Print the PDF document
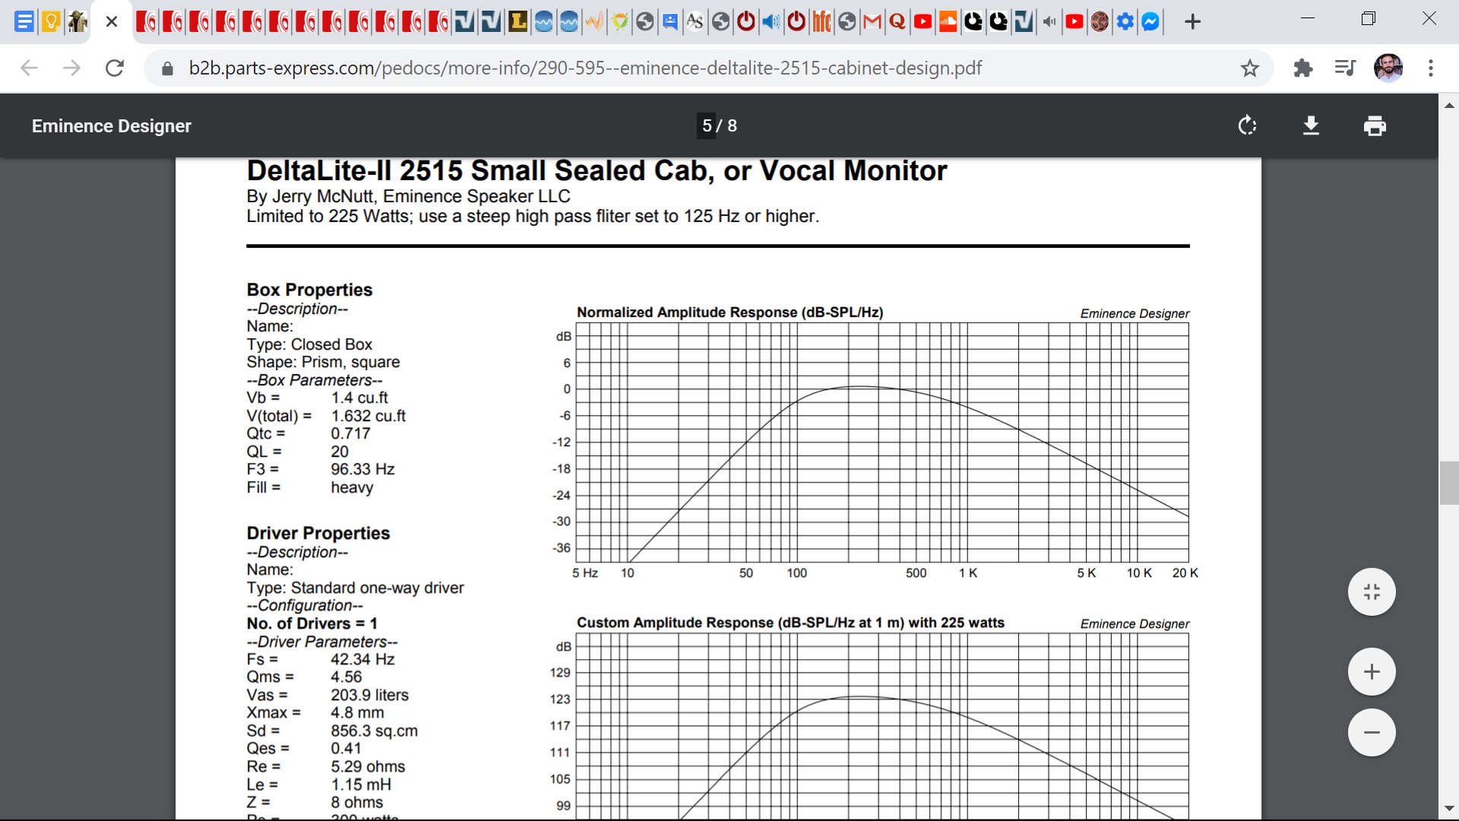This screenshot has height=821, width=1459. [1375, 125]
